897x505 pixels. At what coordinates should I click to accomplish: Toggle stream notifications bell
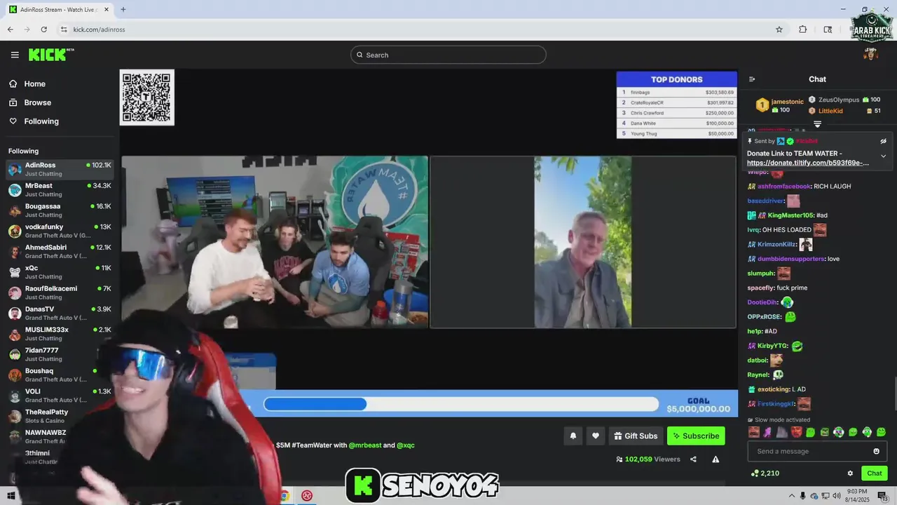tap(573, 436)
